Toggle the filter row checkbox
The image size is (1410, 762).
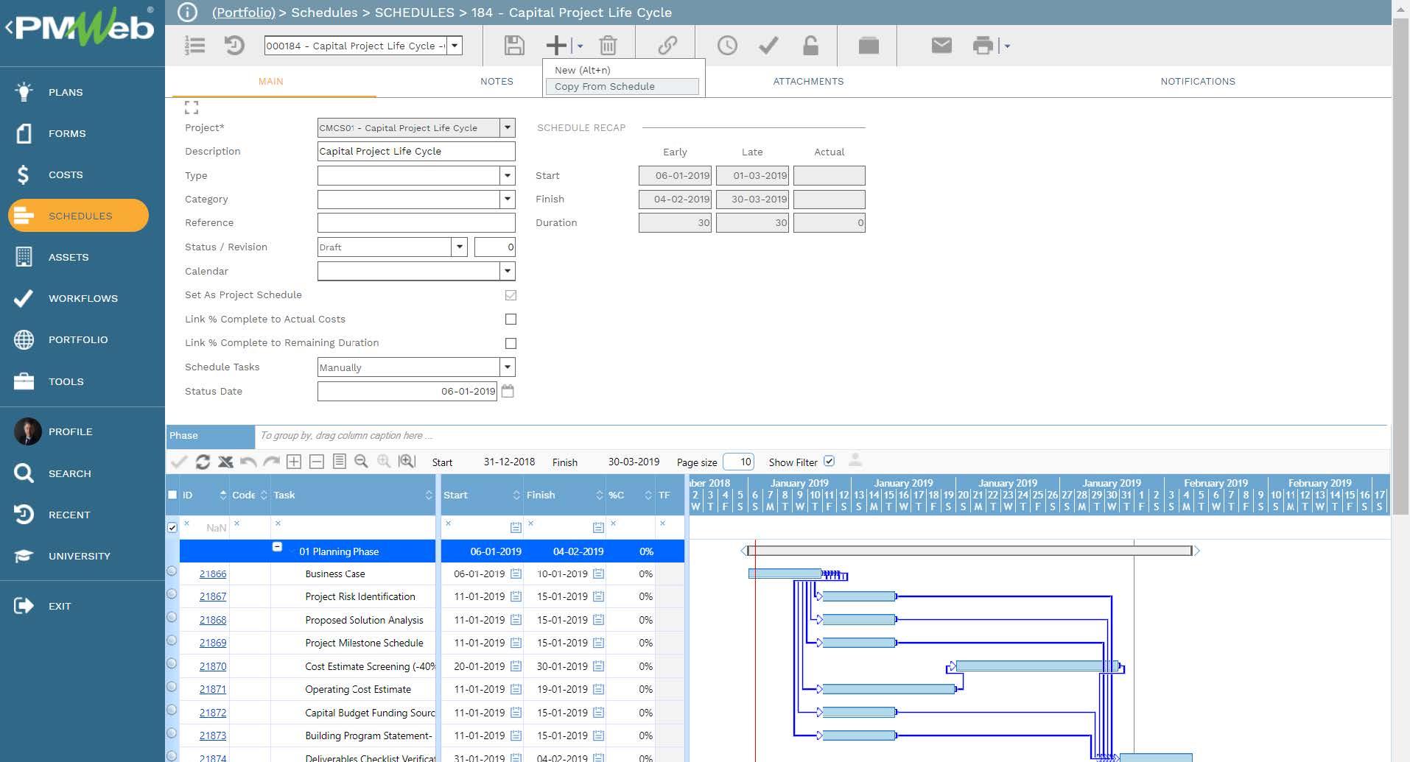[x=172, y=527]
